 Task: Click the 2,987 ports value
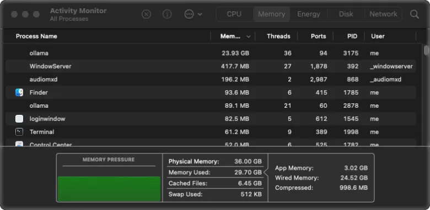pyautogui.click(x=319, y=79)
